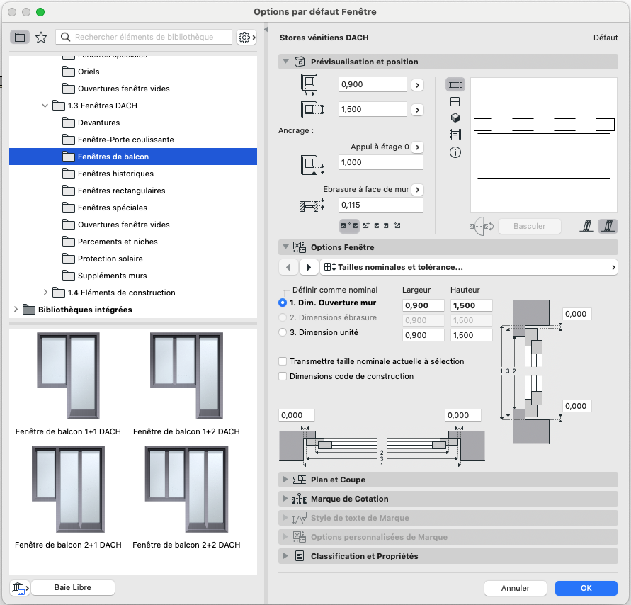Select the folder view icon
The height and width of the screenshot is (605, 631).
click(x=20, y=38)
